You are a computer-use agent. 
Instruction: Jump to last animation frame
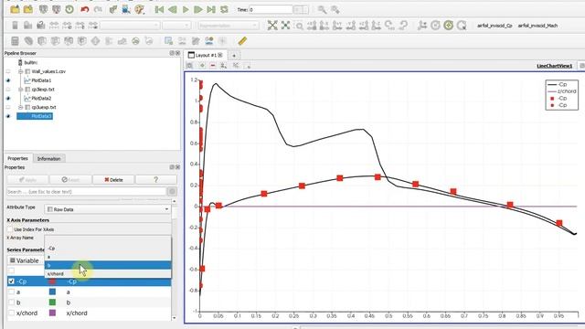(211, 9)
